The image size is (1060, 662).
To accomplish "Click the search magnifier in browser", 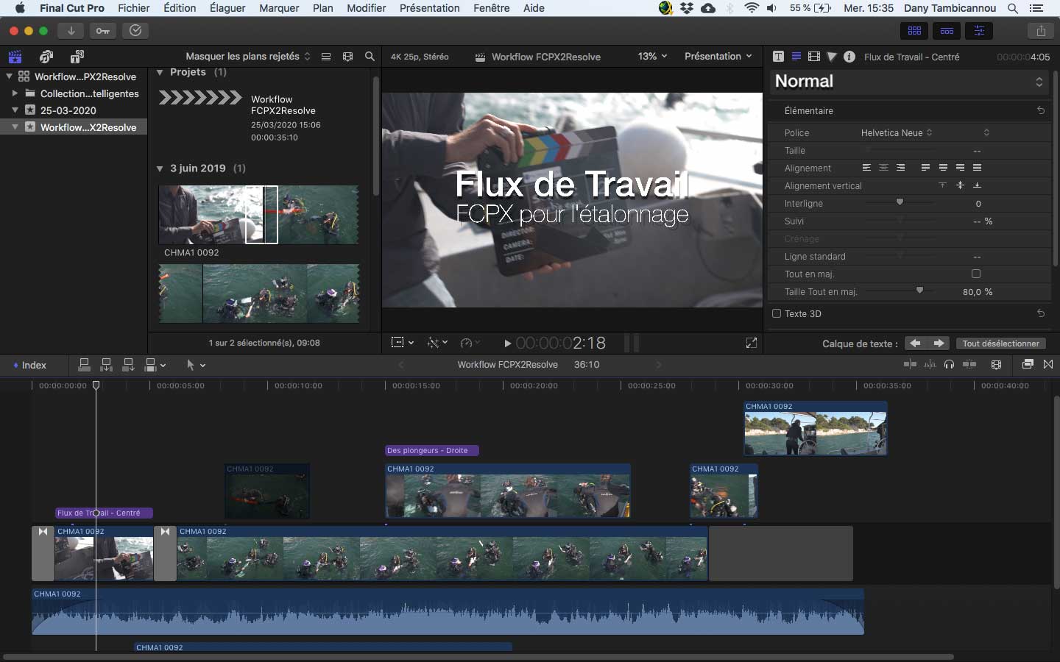I will (370, 57).
